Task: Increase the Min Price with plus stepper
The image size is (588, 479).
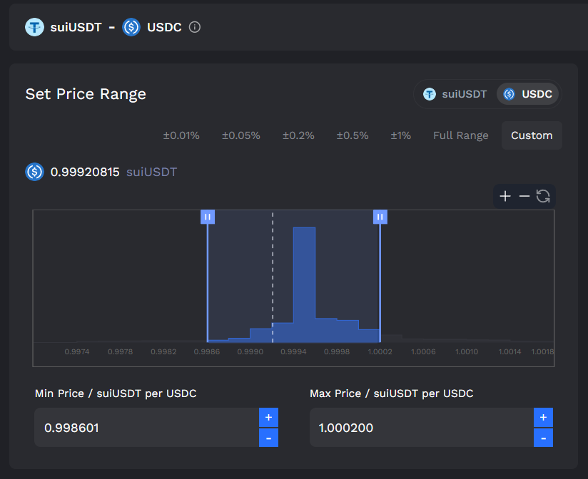Action: click(268, 417)
